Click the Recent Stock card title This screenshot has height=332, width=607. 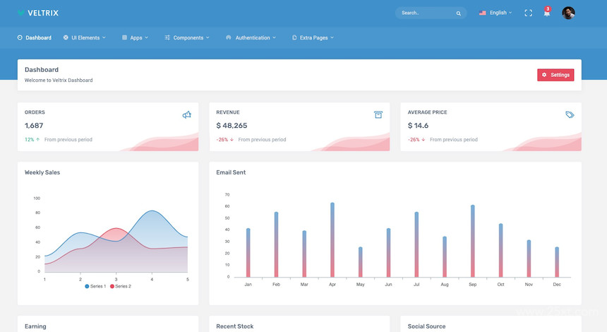(x=234, y=326)
